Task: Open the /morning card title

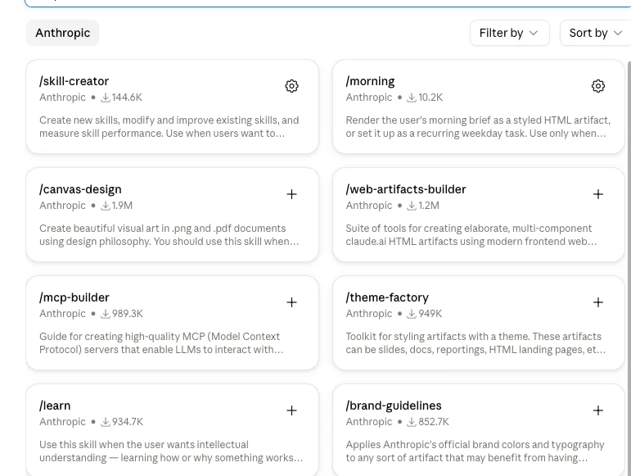Action: [370, 81]
